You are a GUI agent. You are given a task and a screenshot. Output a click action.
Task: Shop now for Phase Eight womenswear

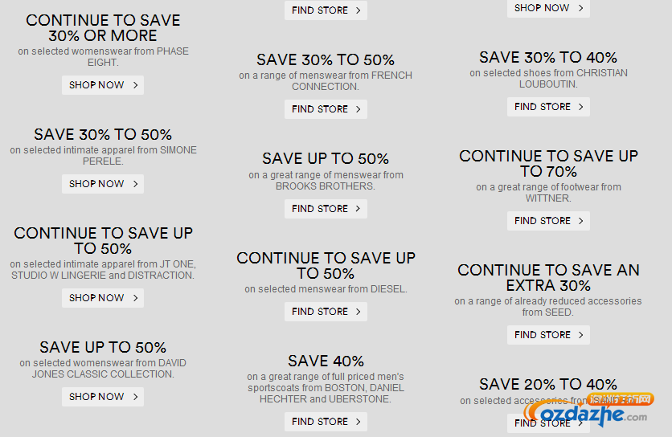point(103,85)
